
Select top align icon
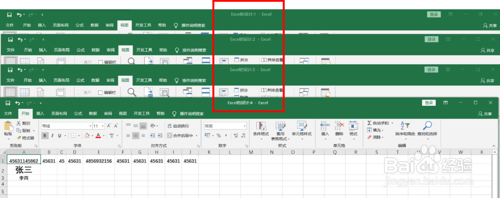pyautogui.click(x=128, y=126)
